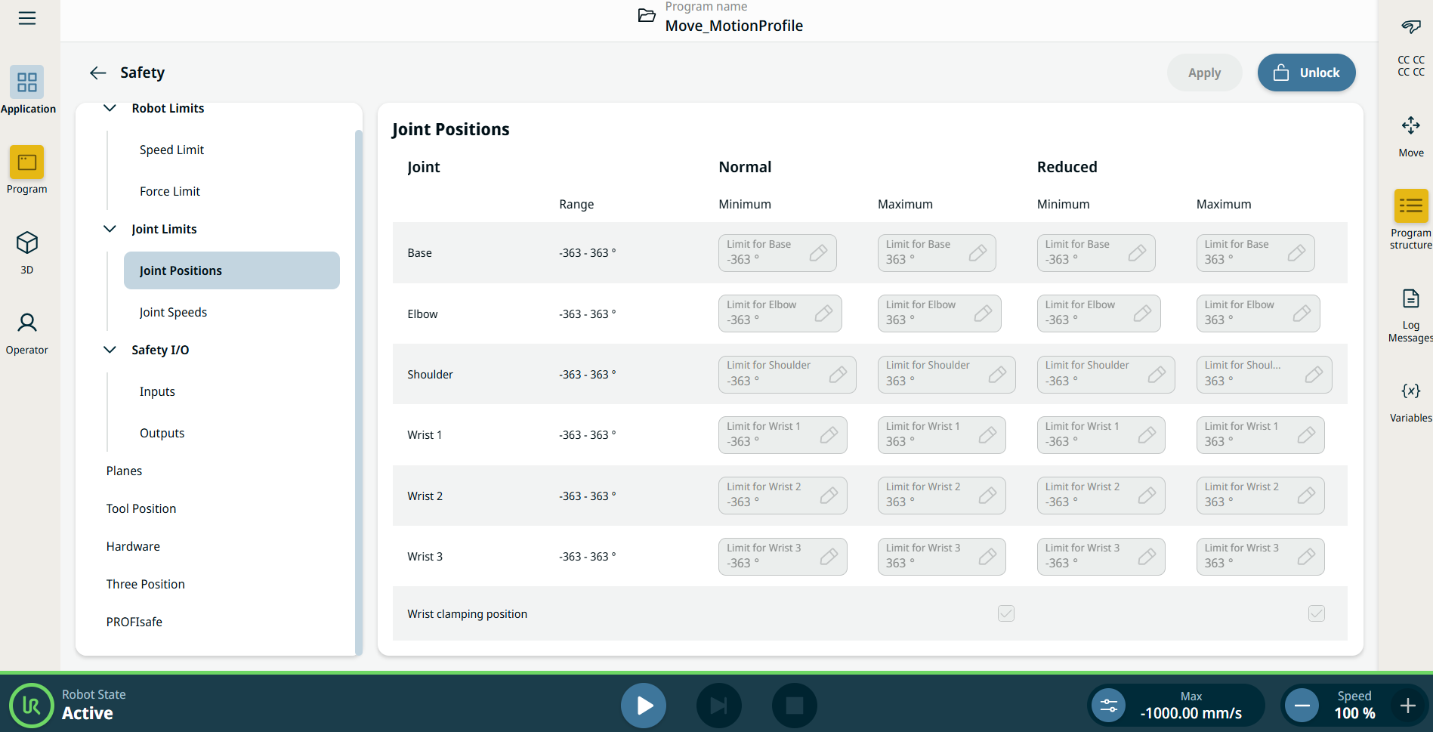
Task: Toggle Normal wrist clamping position checkbox
Action: (1005, 613)
